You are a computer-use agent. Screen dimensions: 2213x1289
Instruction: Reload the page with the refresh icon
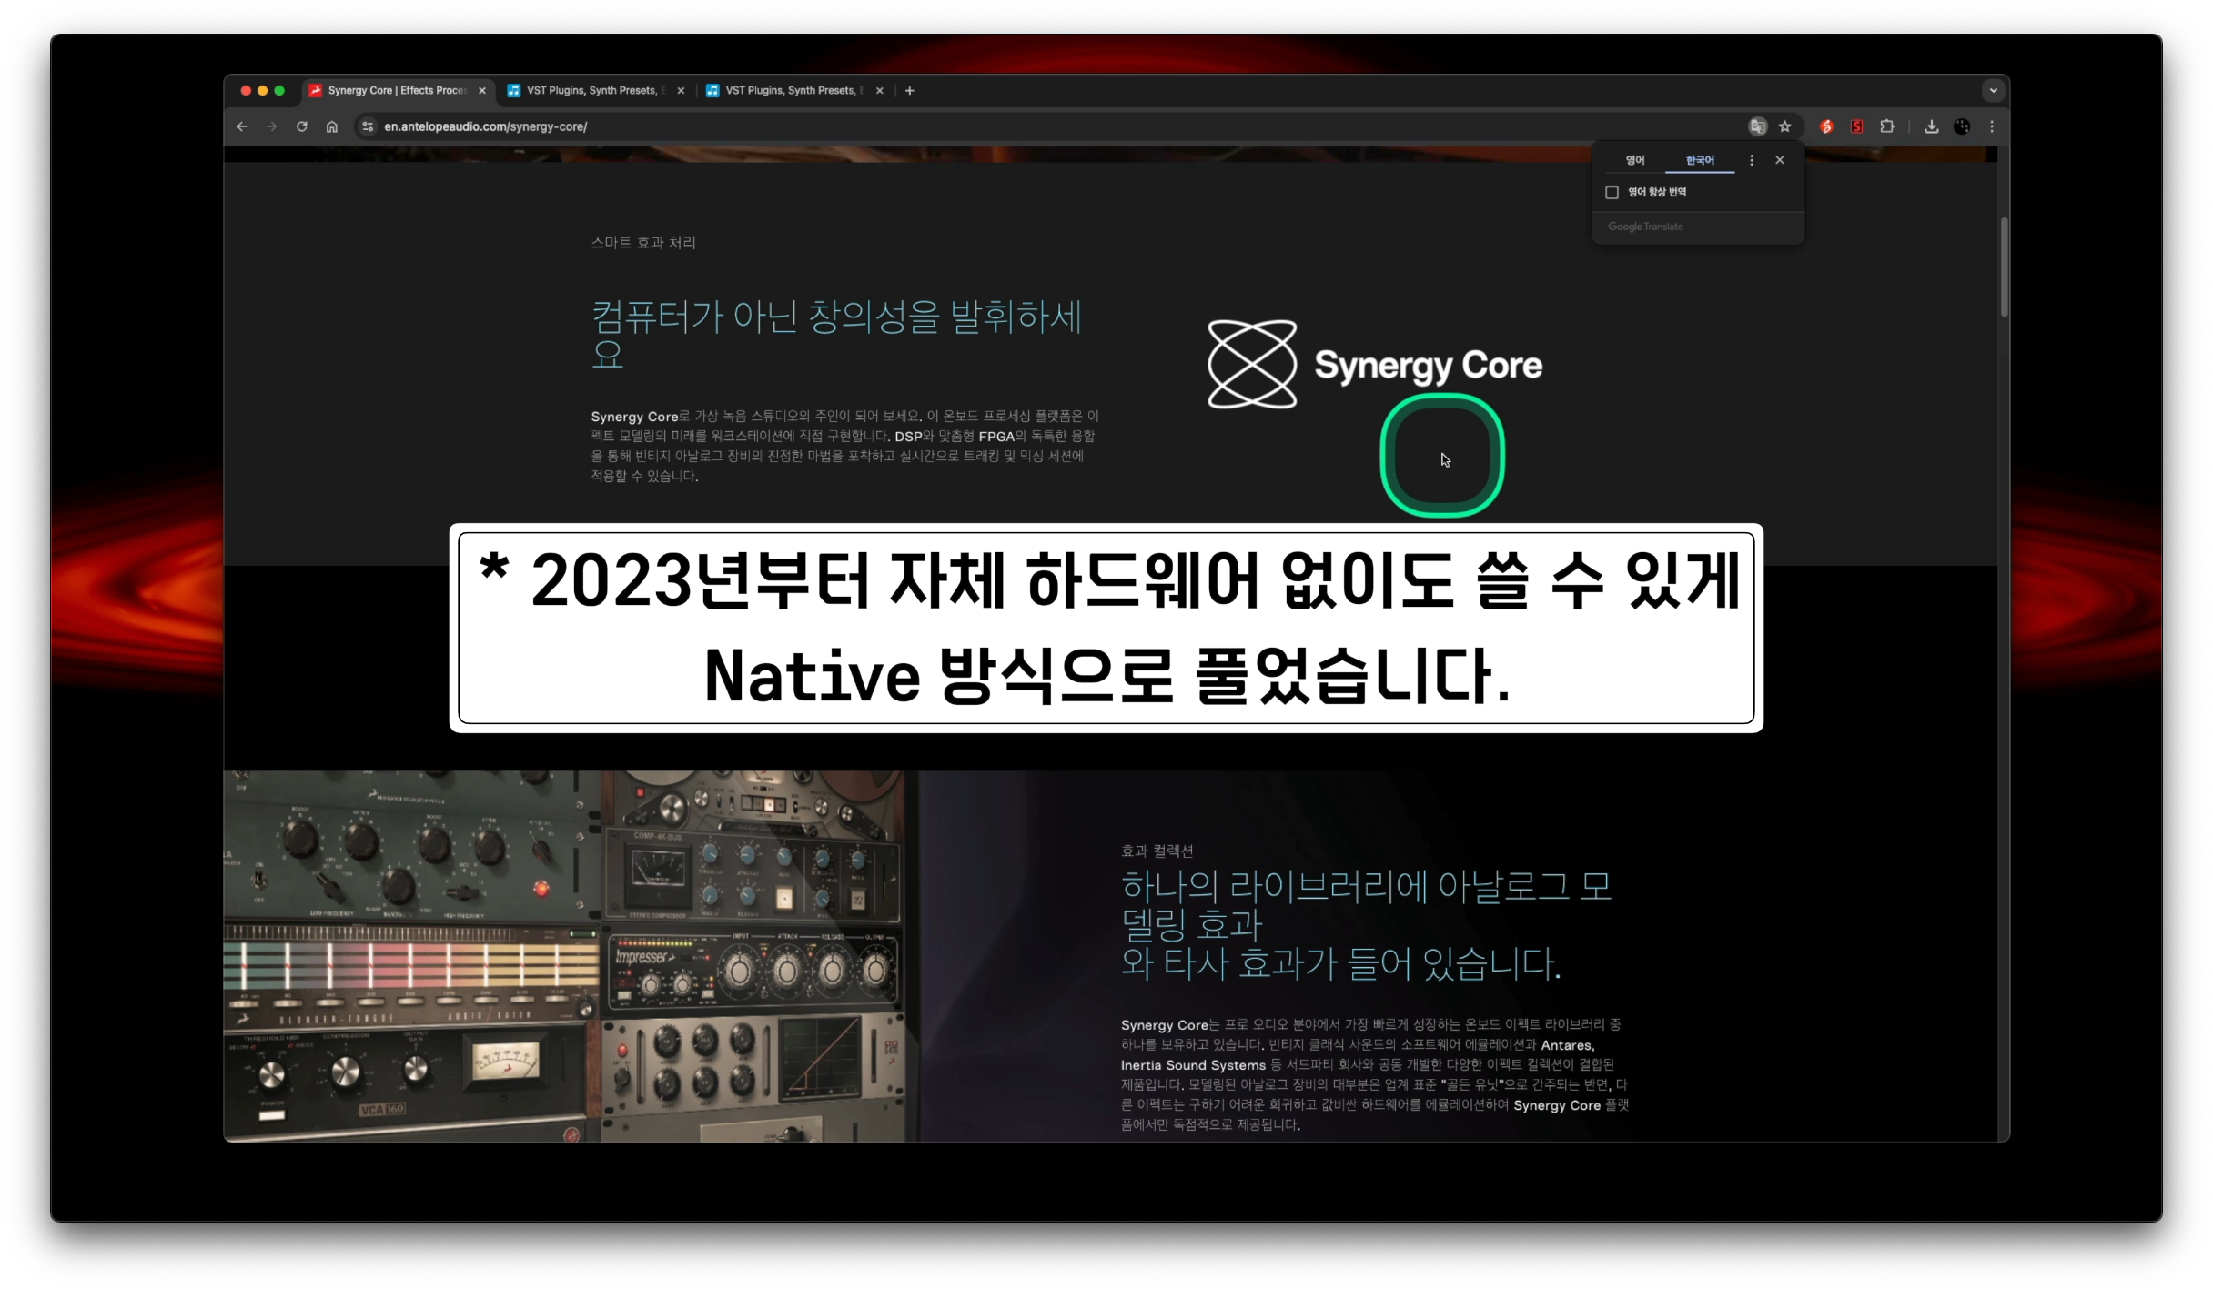pos(302,126)
